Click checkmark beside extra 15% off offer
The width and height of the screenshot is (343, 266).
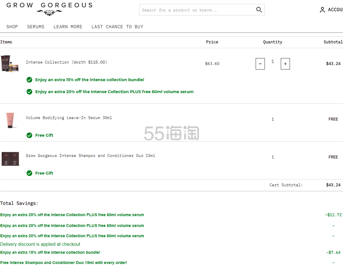(29, 80)
